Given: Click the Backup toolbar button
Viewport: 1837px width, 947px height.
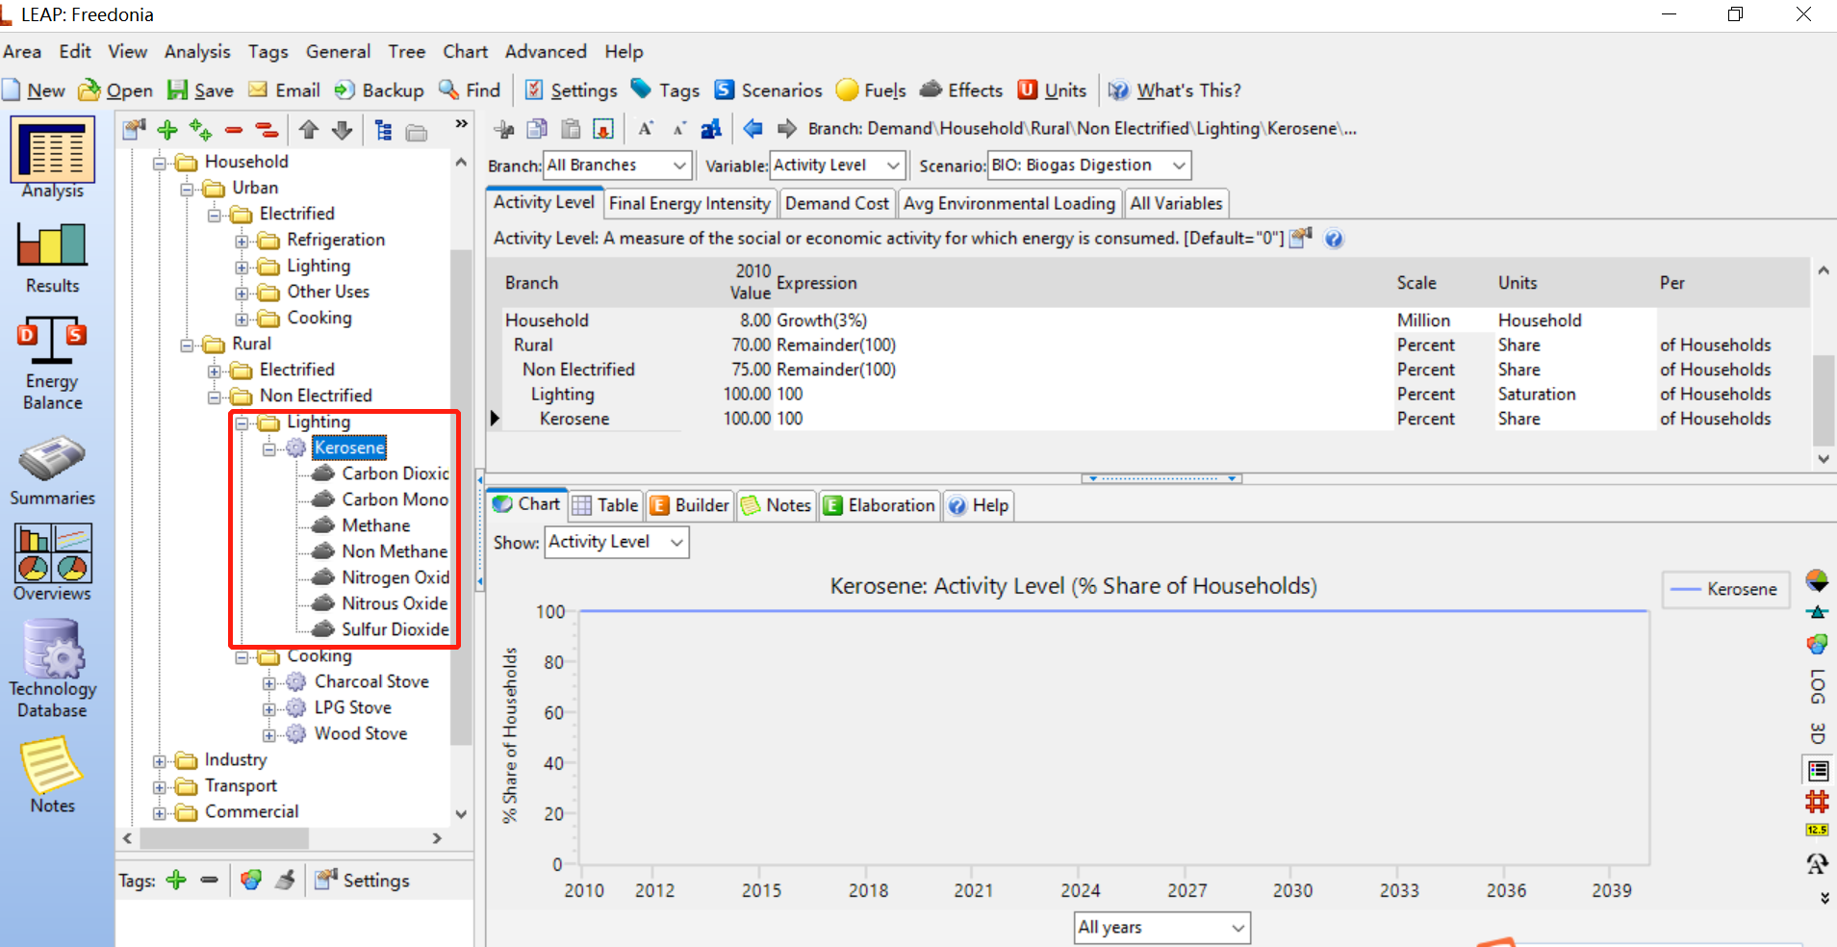Looking at the screenshot, I should pos(379,90).
